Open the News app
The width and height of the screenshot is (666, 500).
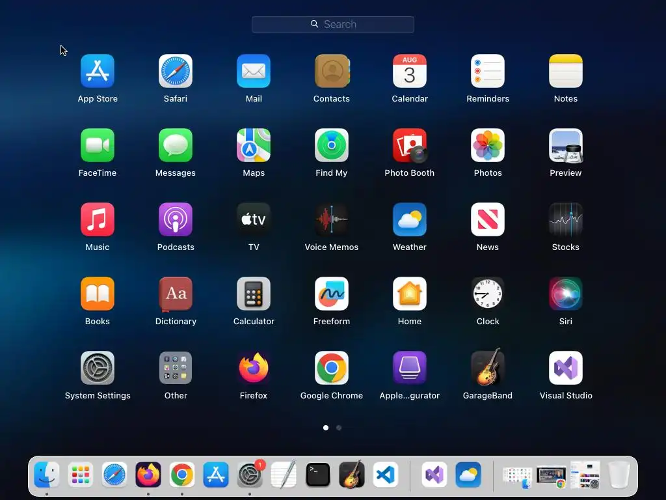(488, 219)
